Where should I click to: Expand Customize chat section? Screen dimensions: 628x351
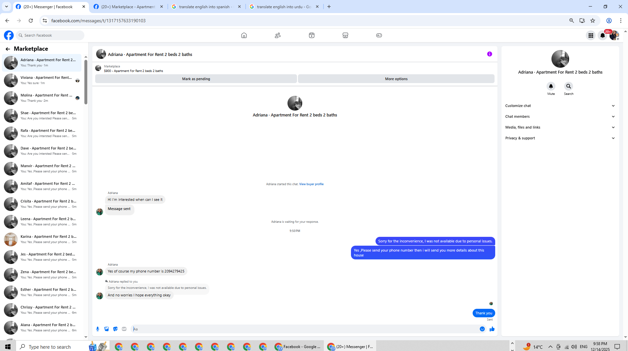(560, 106)
